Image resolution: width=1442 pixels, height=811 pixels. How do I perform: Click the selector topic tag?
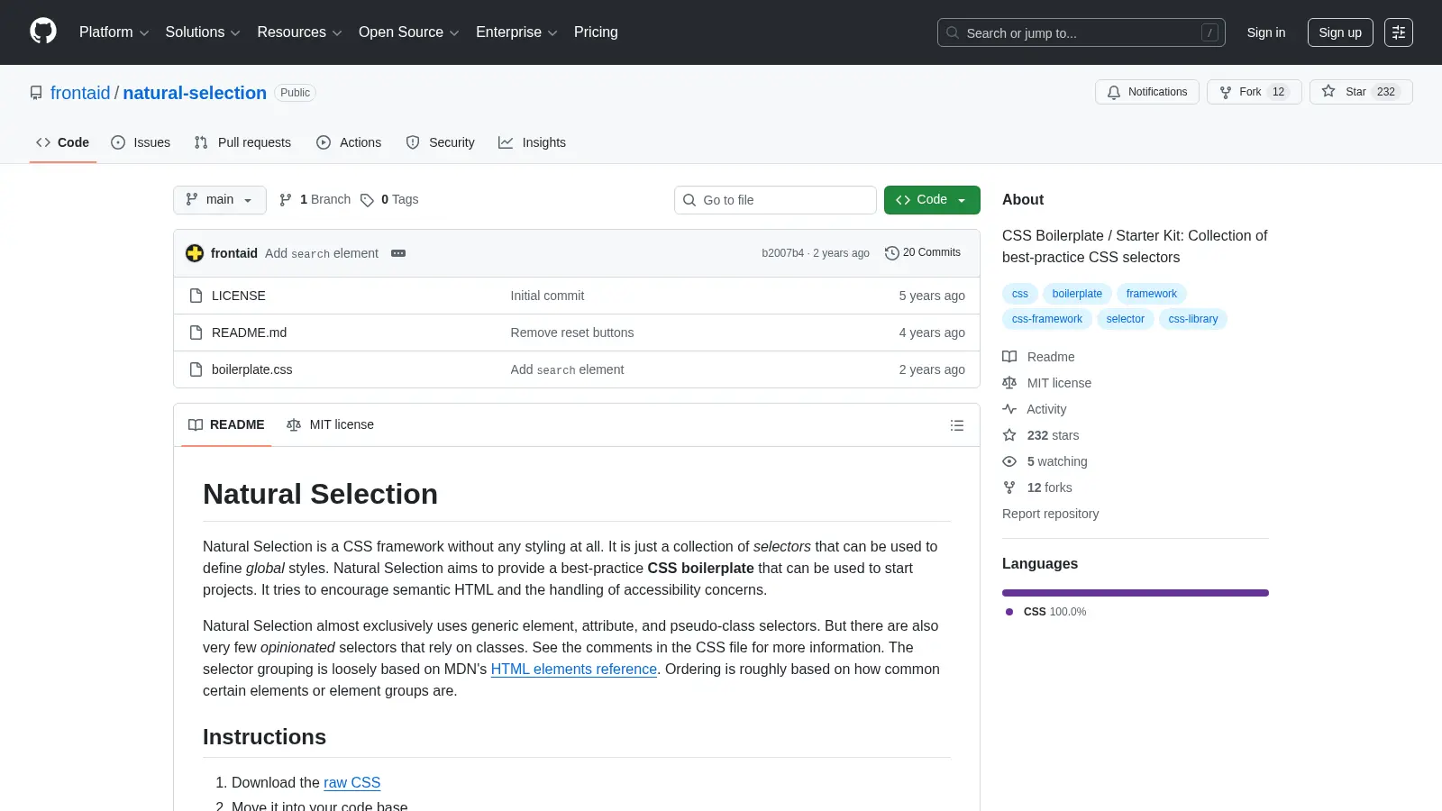click(x=1126, y=319)
